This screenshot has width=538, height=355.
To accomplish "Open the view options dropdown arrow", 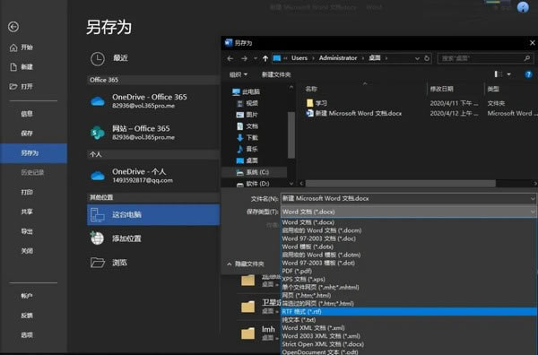I will pyautogui.click(x=508, y=74).
